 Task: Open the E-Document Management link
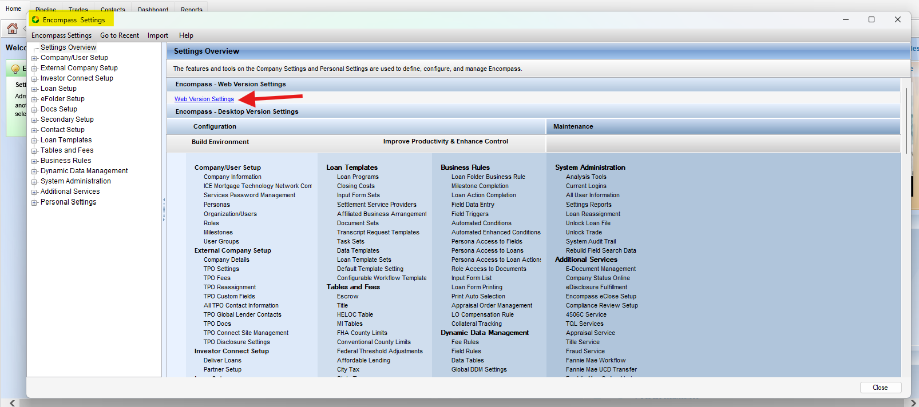[601, 269]
